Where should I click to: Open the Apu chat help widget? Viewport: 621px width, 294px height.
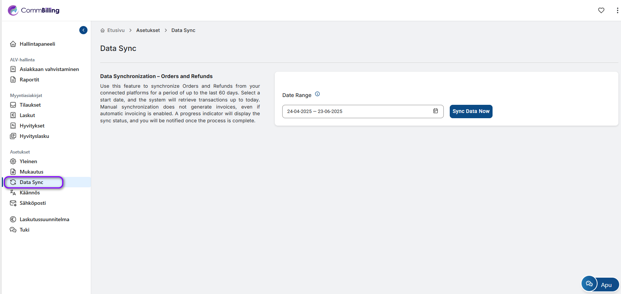point(600,284)
